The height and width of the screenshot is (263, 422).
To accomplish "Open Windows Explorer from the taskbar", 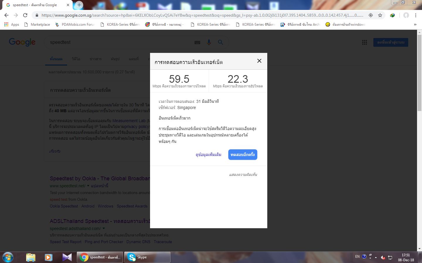I will pos(30,257).
